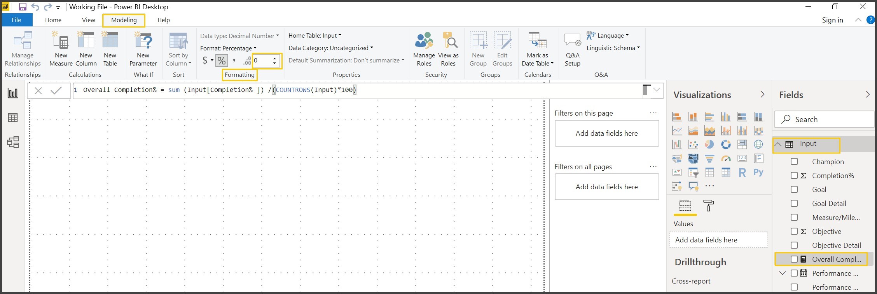Apply thousands separator comma format
Screen dimensions: 877x294
pyautogui.click(x=234, y=61)
